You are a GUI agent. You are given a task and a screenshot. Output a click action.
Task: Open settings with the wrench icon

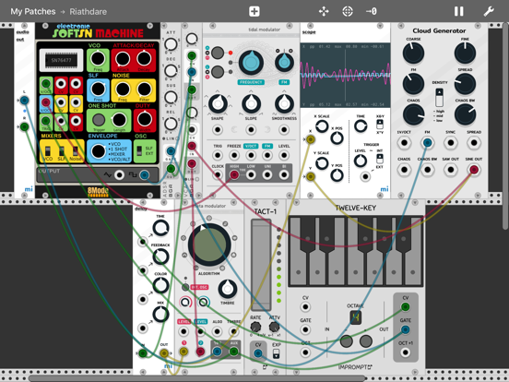point(489,12)
